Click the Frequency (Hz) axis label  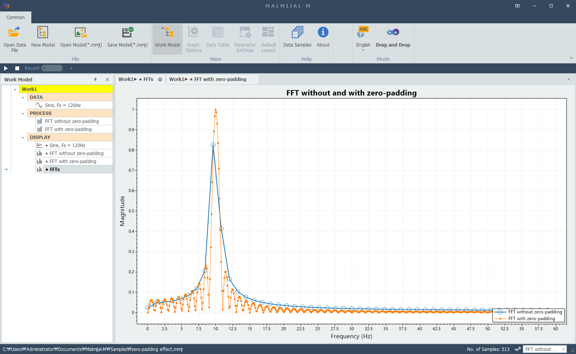[x=351, y=336]
